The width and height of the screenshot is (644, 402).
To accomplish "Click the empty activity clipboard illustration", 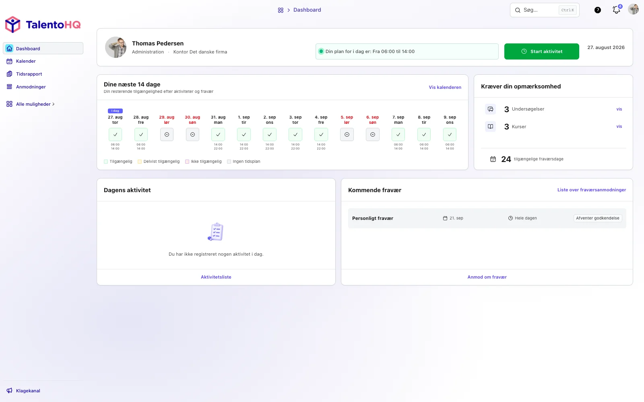I will coord(216,232).
